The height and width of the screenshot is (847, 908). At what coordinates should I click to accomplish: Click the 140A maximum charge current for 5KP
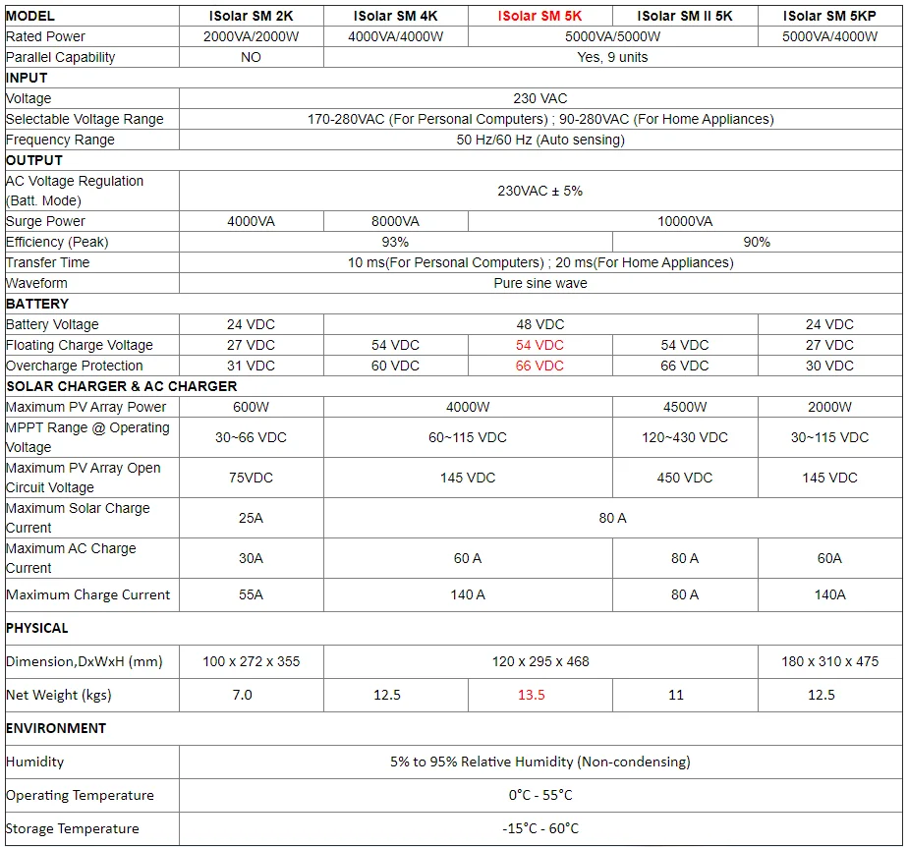pos(829,595)
